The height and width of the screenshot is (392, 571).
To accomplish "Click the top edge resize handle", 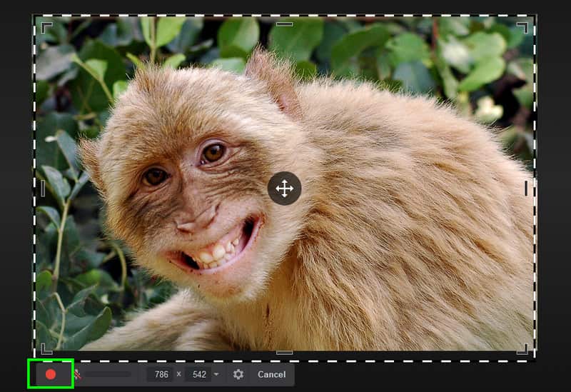I will coord(284,24).
